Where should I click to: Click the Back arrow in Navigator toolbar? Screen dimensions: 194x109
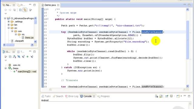(x=5, y=10)
